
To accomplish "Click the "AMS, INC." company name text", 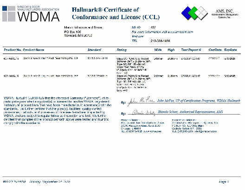I will pyautogui.click(x=225, y=11).
